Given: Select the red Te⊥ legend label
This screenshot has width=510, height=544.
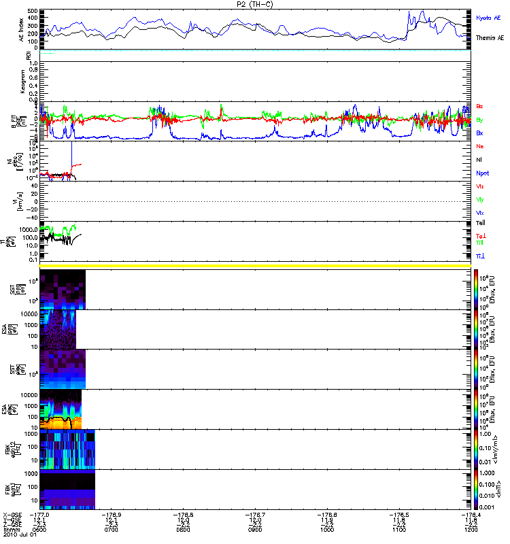Looking at the screenshot, I should click(x=481, y=236).
